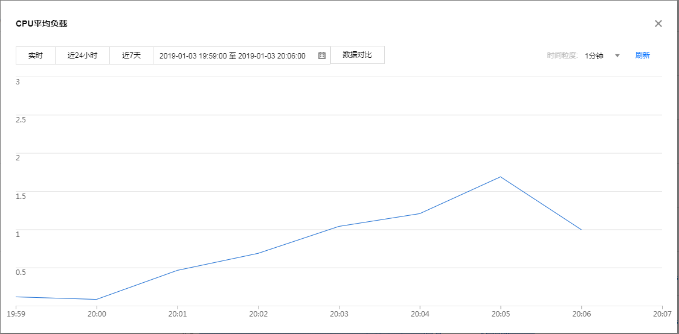Pick the data point at 20:03
The height and width of the screenshot is (334, 679).
pos(339,226)
